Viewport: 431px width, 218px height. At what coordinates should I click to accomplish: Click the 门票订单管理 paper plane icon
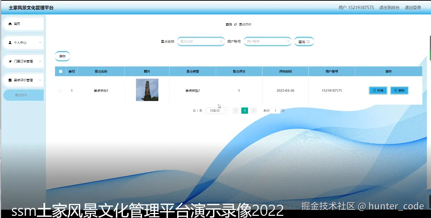(10, 61)
